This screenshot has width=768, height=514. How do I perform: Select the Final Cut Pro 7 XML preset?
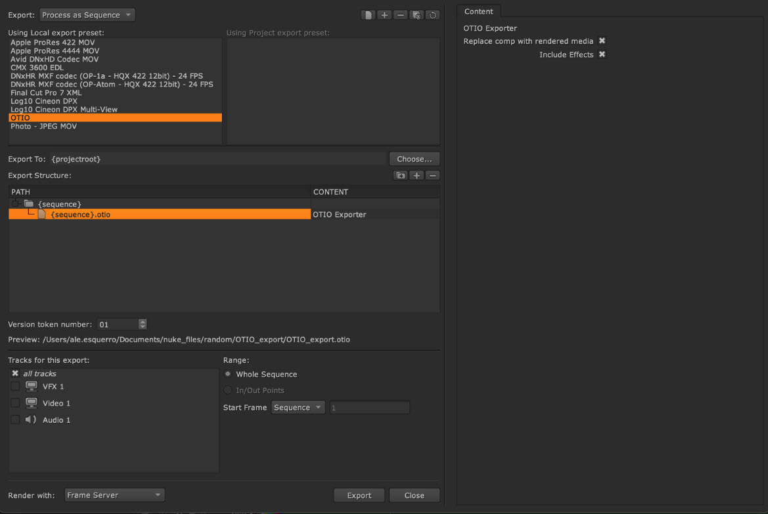pyautogui.click(x=46, y=93)
